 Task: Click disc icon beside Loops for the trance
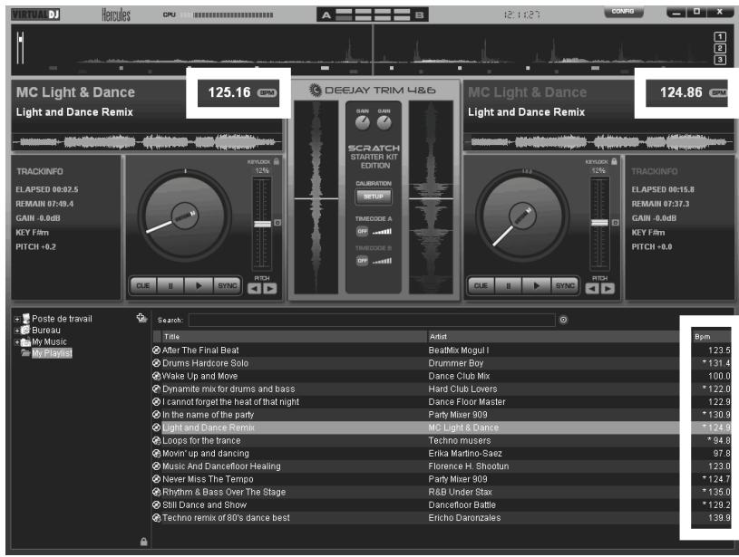pyautogui.click(x=157, y=441)
